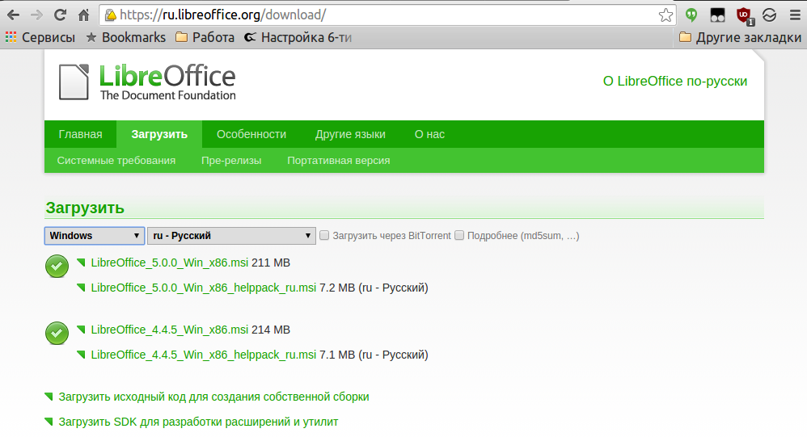Open the Bookmarks star shortcut
Image resolution: width=807 pixels, height=437 pixels.
125,37
